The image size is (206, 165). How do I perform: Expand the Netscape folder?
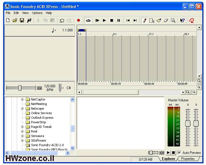click(22, 108)
